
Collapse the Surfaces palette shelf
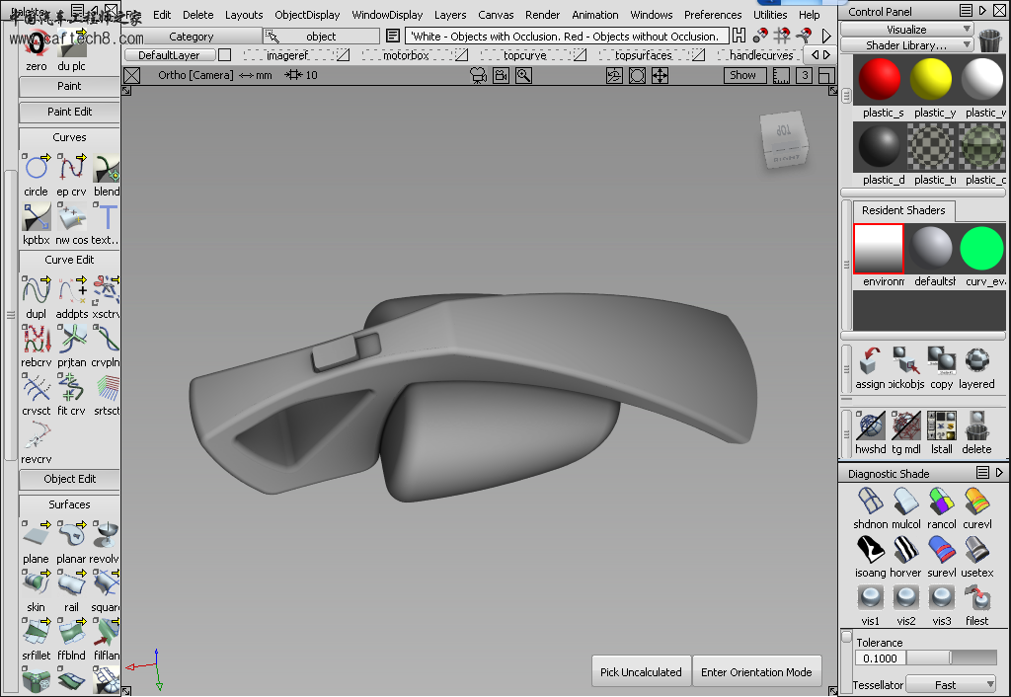click(x=70, y=504)
